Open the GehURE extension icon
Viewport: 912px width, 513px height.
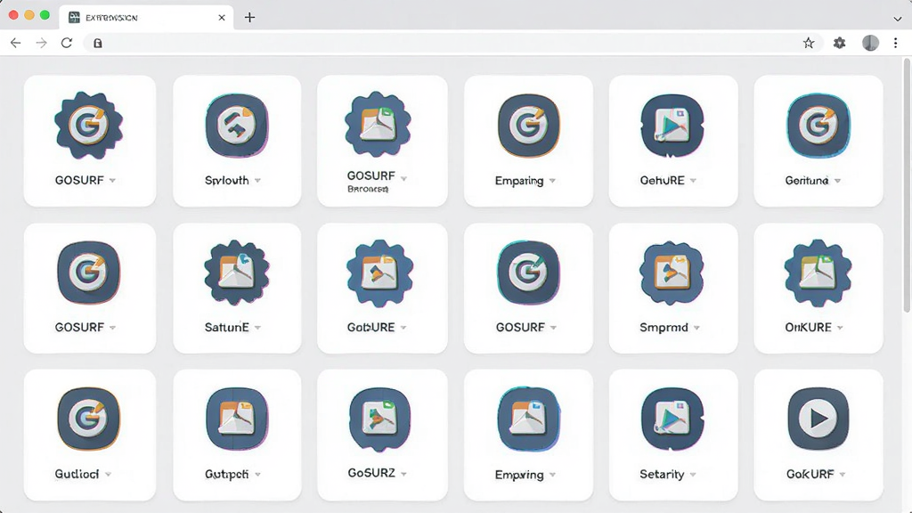point(672,125)
